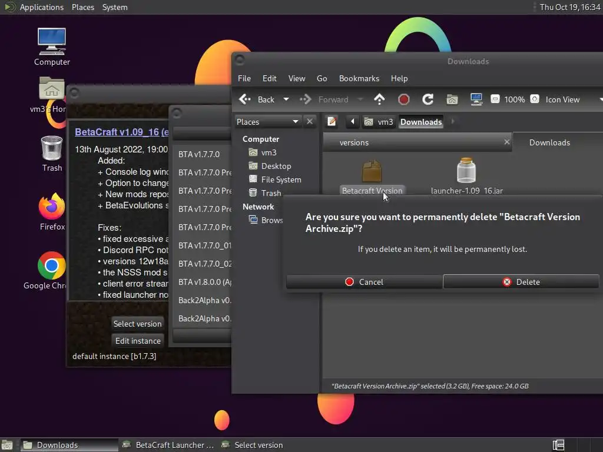603x452 pixels.
Task: Click the zoom out minus icon
Action: [x=495, y=99]
